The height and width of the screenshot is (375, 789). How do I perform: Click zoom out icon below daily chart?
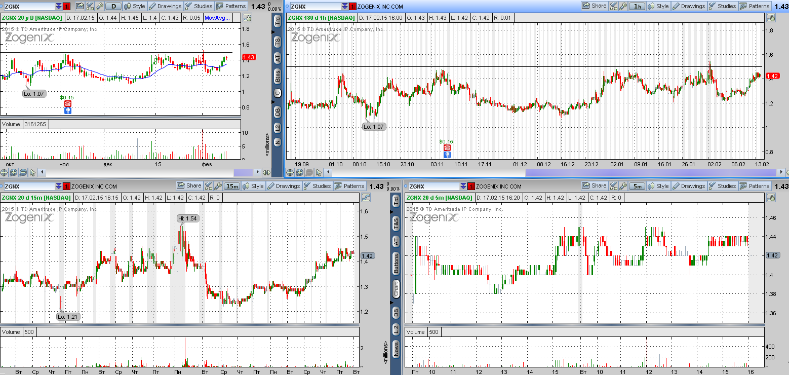(23, 172)
